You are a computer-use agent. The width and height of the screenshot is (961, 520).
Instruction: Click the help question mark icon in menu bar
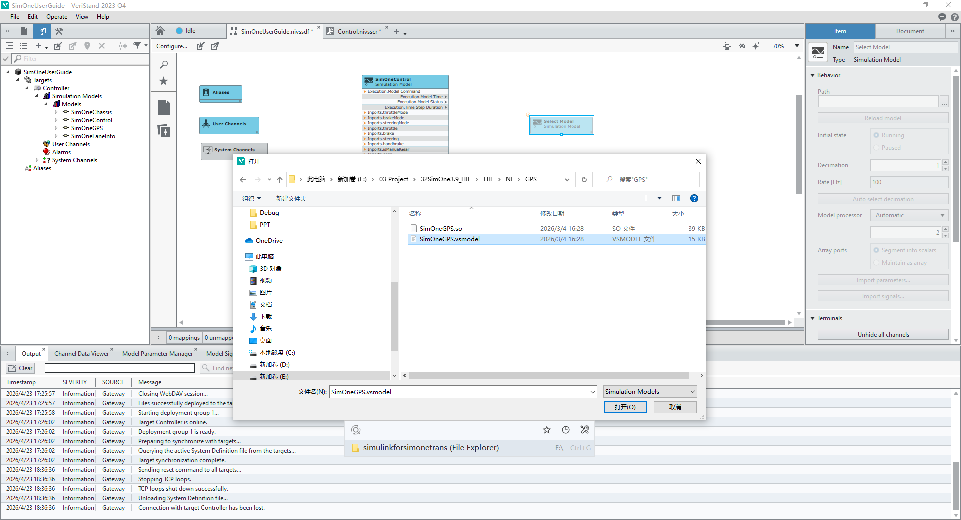(955, 17)
